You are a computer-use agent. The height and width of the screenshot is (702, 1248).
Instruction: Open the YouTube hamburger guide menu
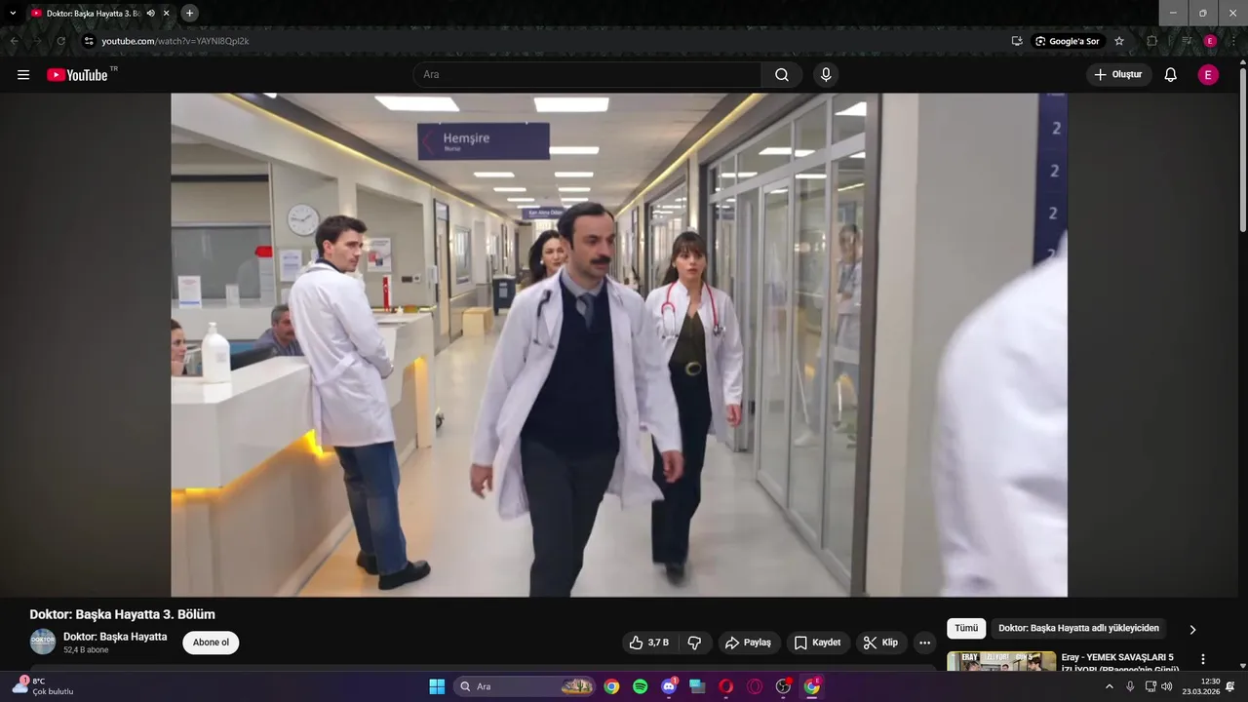23,75
